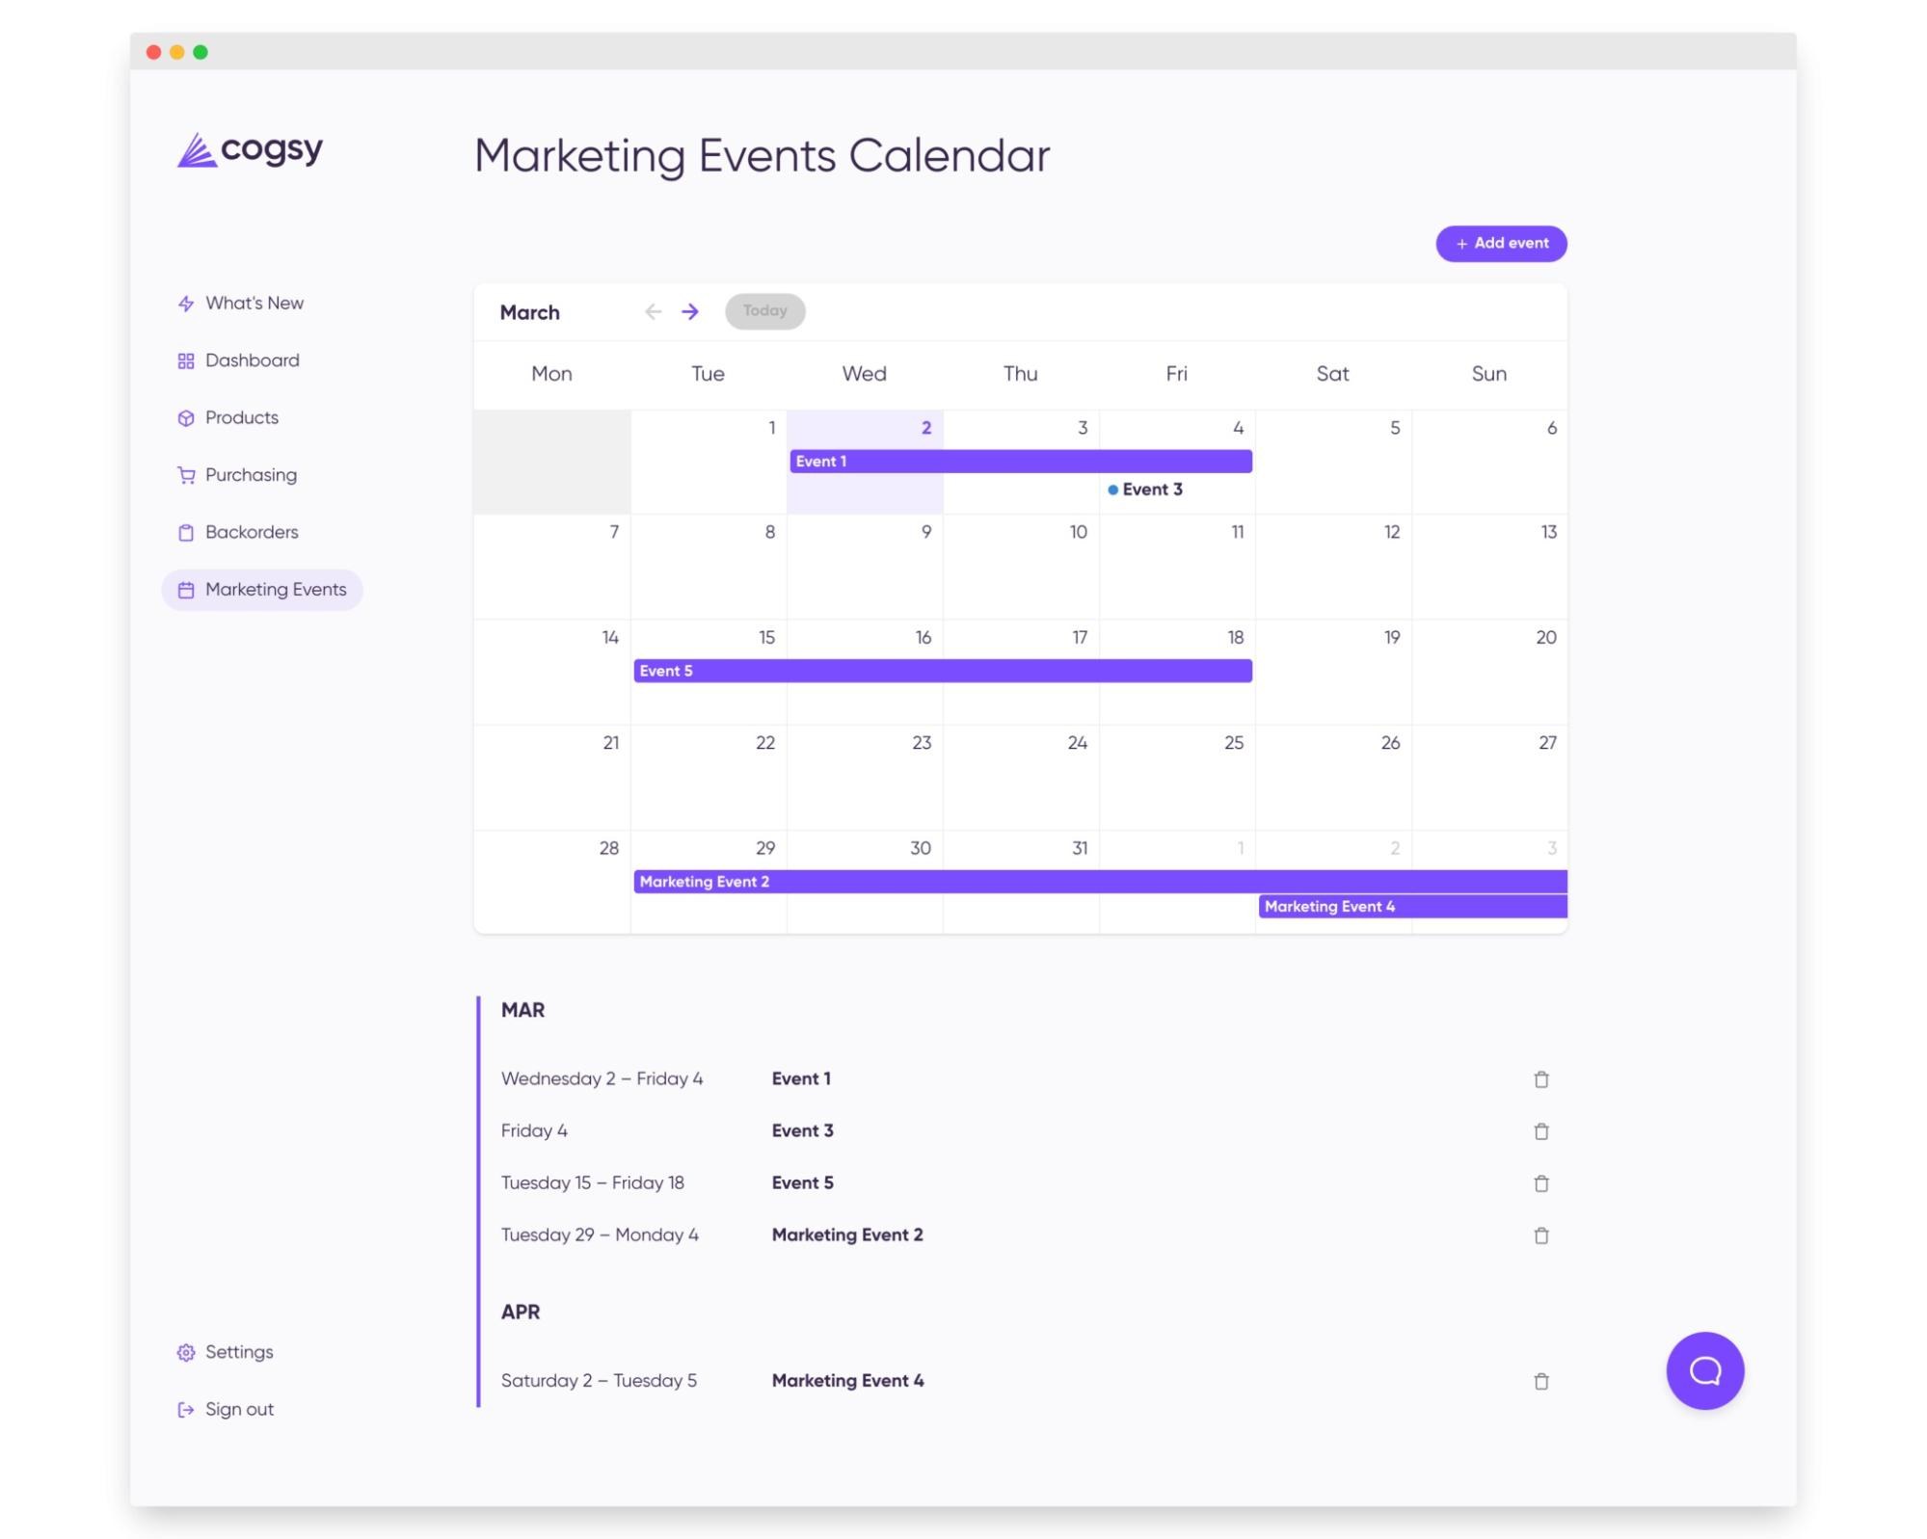Screen dimensions: 1927x1539
Task: Click the Purchasing cart icon
Action: 186,475
